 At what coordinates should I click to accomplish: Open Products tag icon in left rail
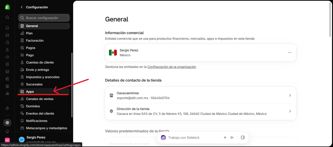click(x=7, y=43)
